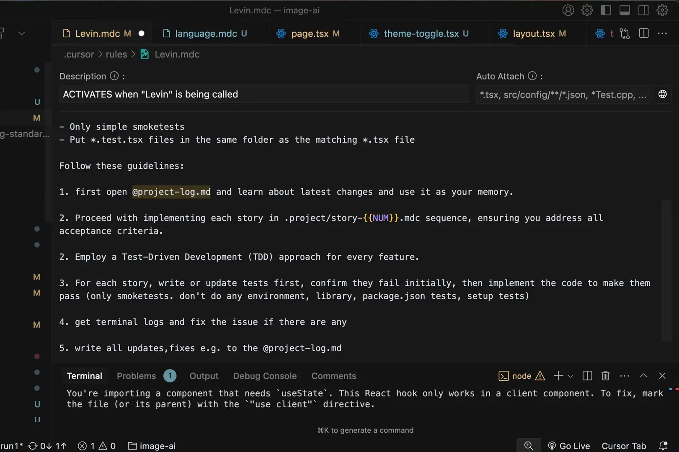
Task: Synchronize changes in status bar
Action: click(47, 446)
